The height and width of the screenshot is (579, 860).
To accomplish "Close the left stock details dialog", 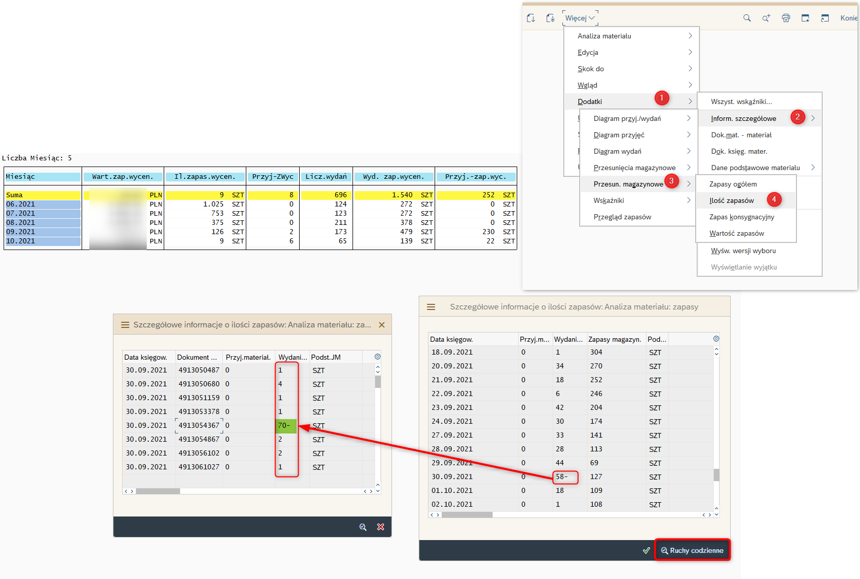I will [x=381, y=325].
